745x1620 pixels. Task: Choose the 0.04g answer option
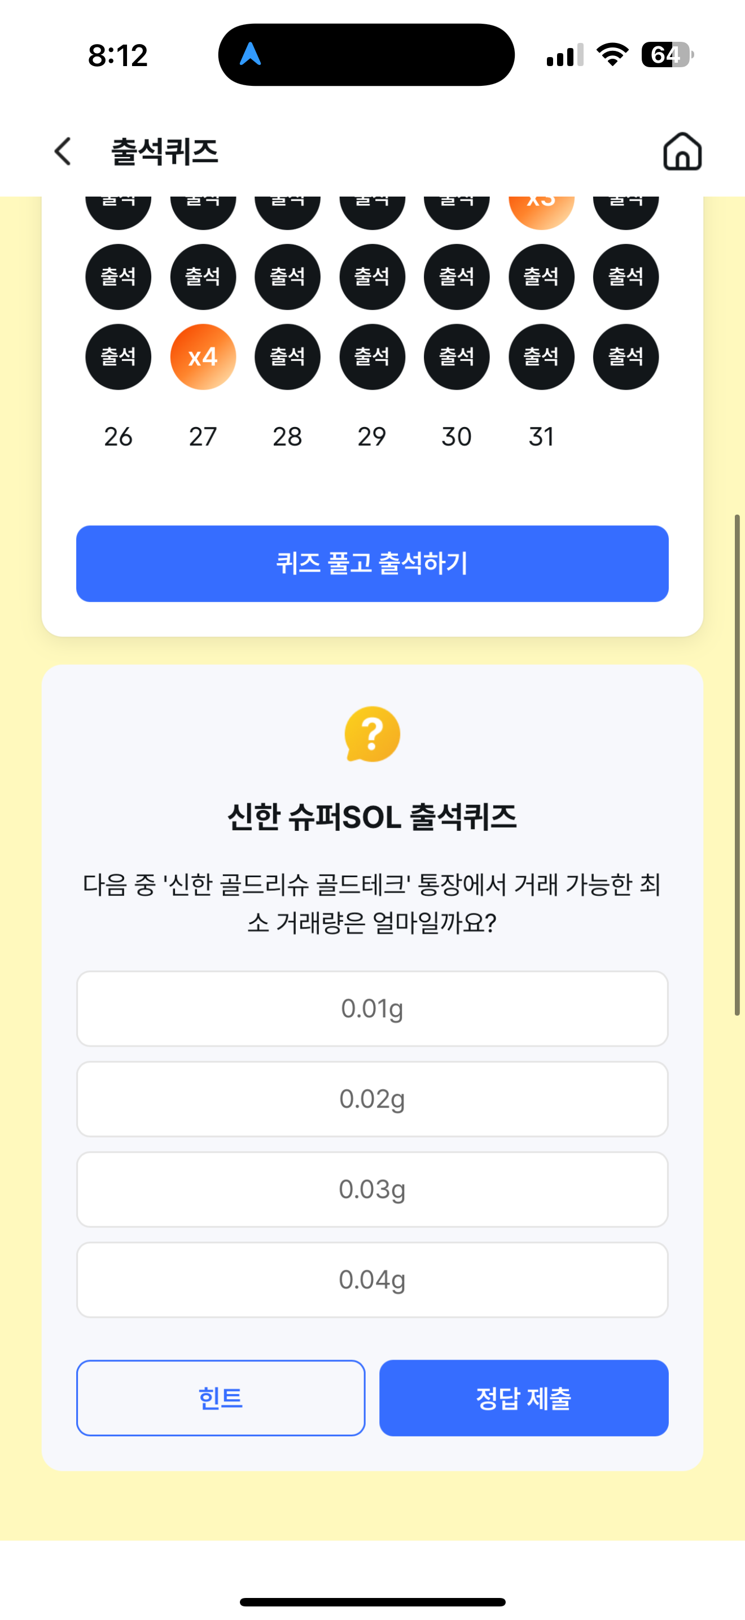coord(373,1280)
